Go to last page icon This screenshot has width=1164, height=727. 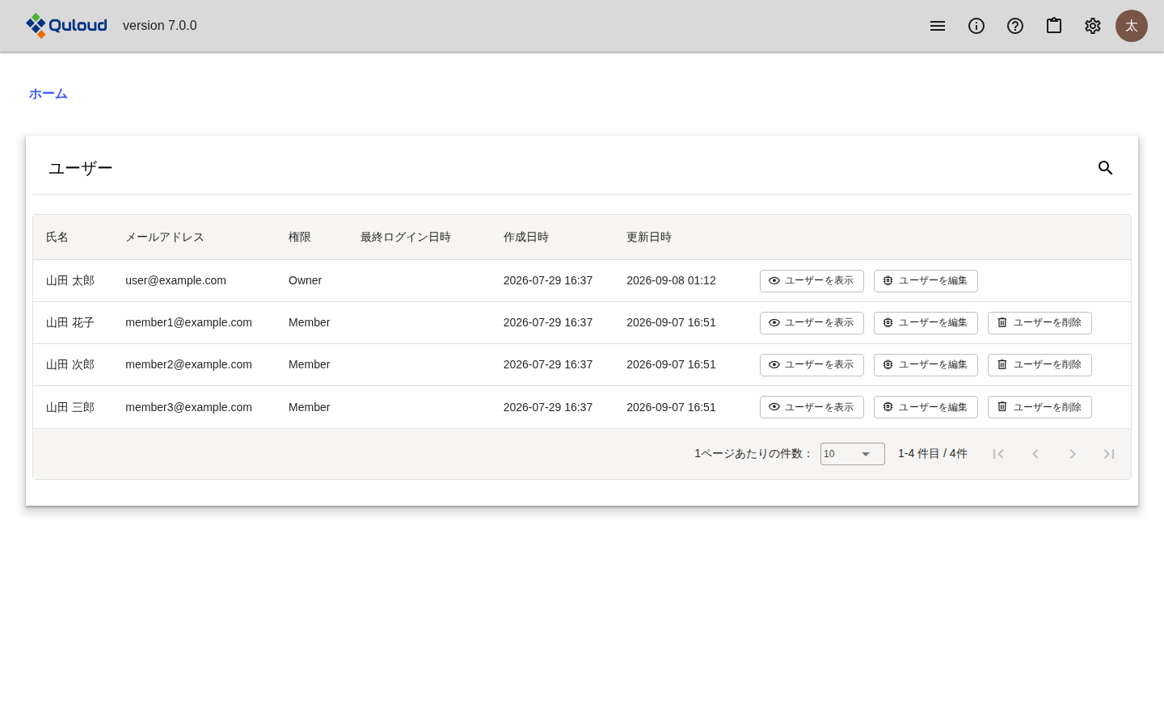tap(1109, 454)
